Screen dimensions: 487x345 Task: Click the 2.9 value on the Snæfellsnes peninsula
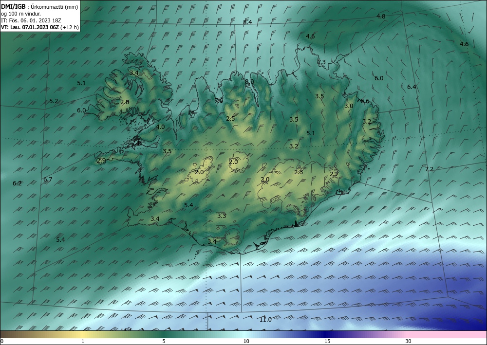coord(102,161)
